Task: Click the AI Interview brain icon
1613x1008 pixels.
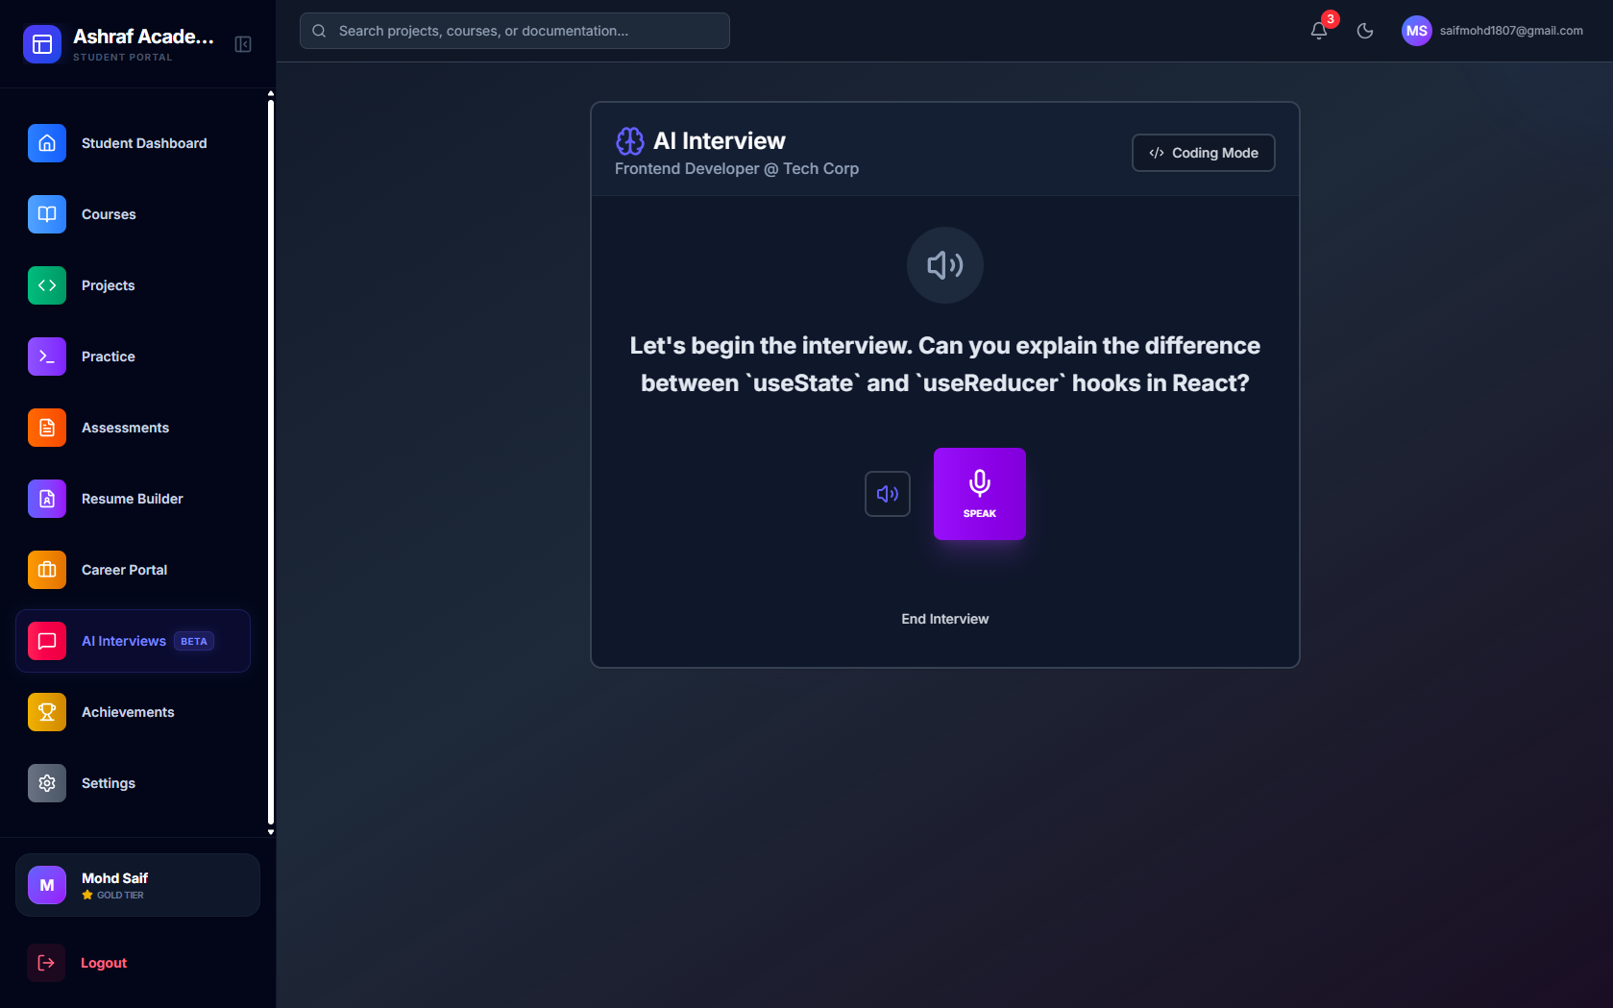Action: 630,141
